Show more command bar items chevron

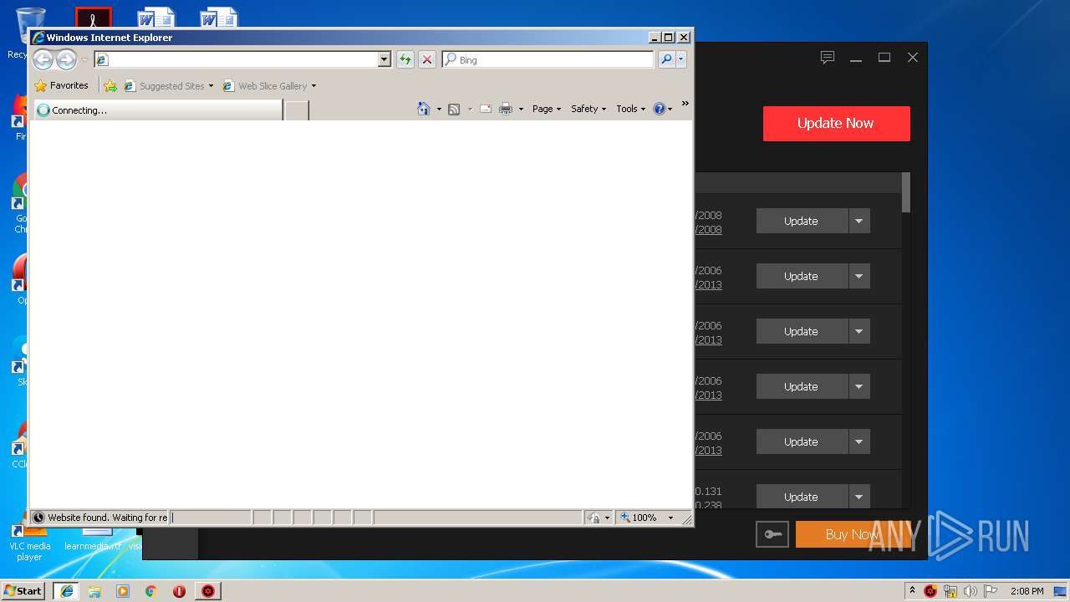coord(685,104)
